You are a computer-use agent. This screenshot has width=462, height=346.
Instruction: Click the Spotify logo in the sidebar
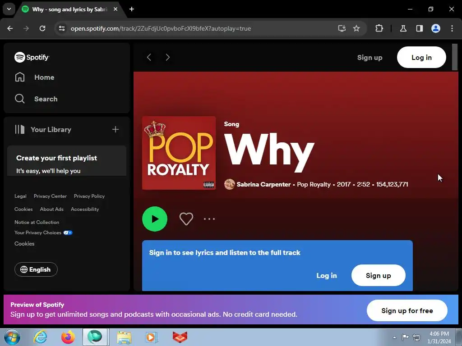pyautogui.click(x=32, y=57)
